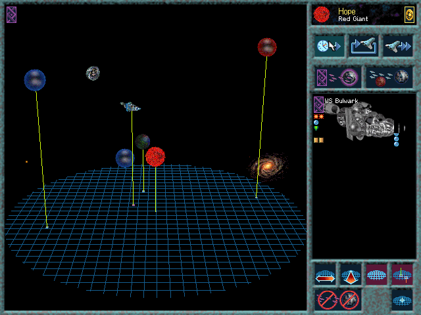
Task: Toggle the planet stem lines button
Action: pyautogui.click(x=402, y=274)
